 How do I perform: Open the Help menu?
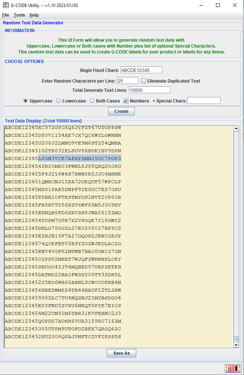[34, 15]
